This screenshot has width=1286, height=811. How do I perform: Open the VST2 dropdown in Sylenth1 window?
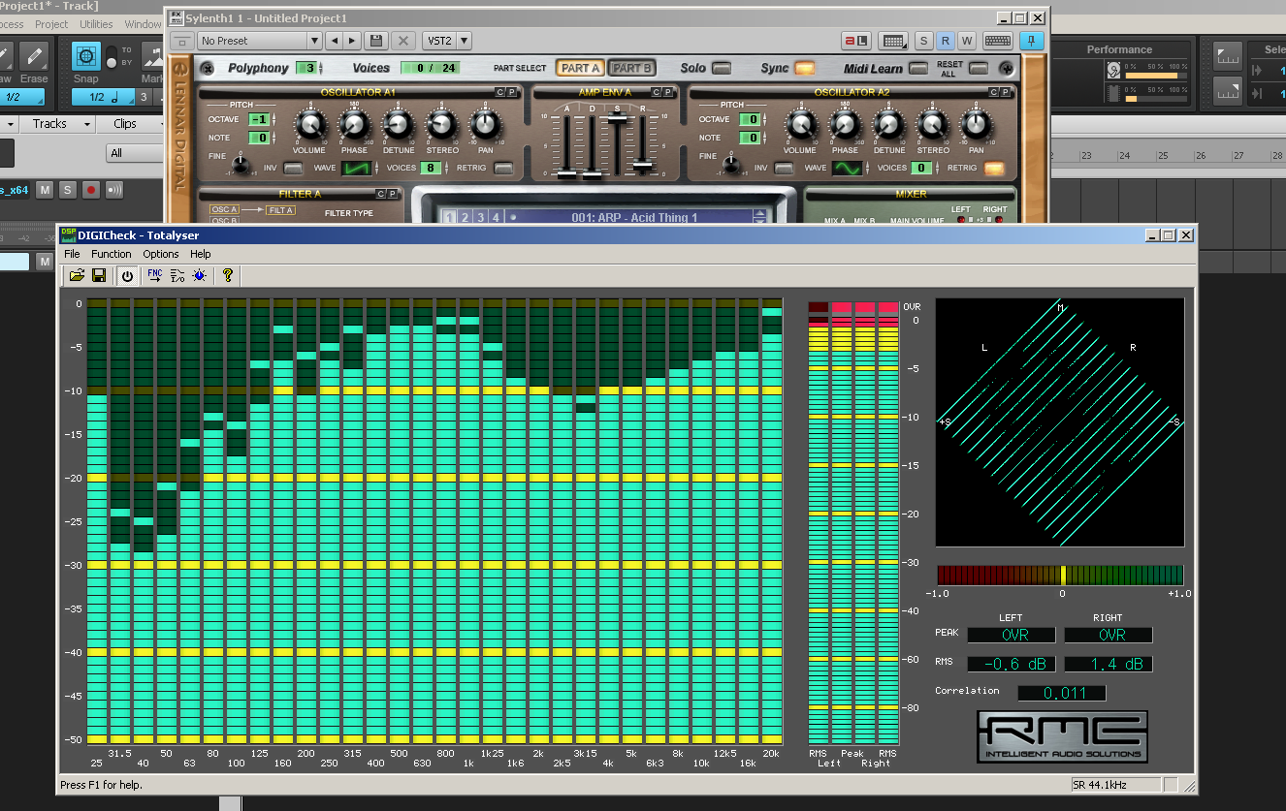click(446, 41)
